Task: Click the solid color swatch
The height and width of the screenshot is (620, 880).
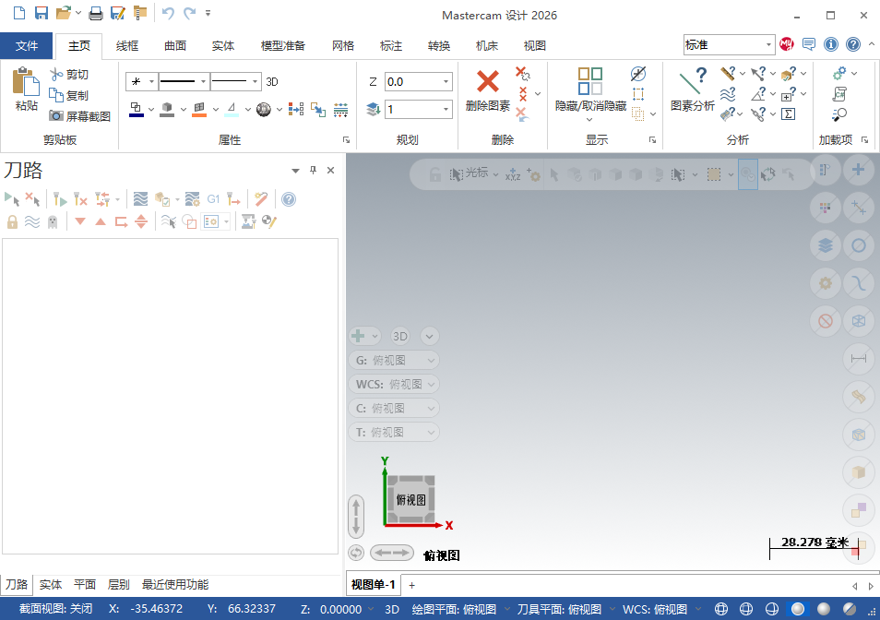Action: 167,109
